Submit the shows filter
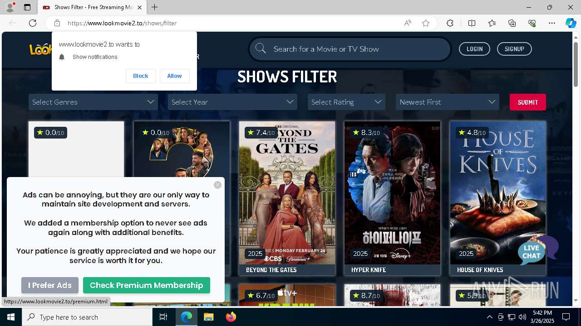The height and width of the screenshot is (326, 581). [527, 102]
